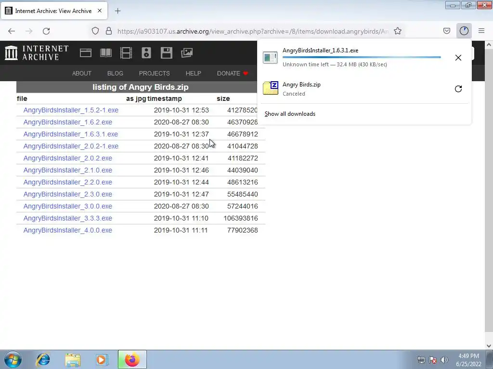Viewport: 493px width, 369px height.
Task: Toggle the Firefox downloads panel button
Action: coord(464,31)
